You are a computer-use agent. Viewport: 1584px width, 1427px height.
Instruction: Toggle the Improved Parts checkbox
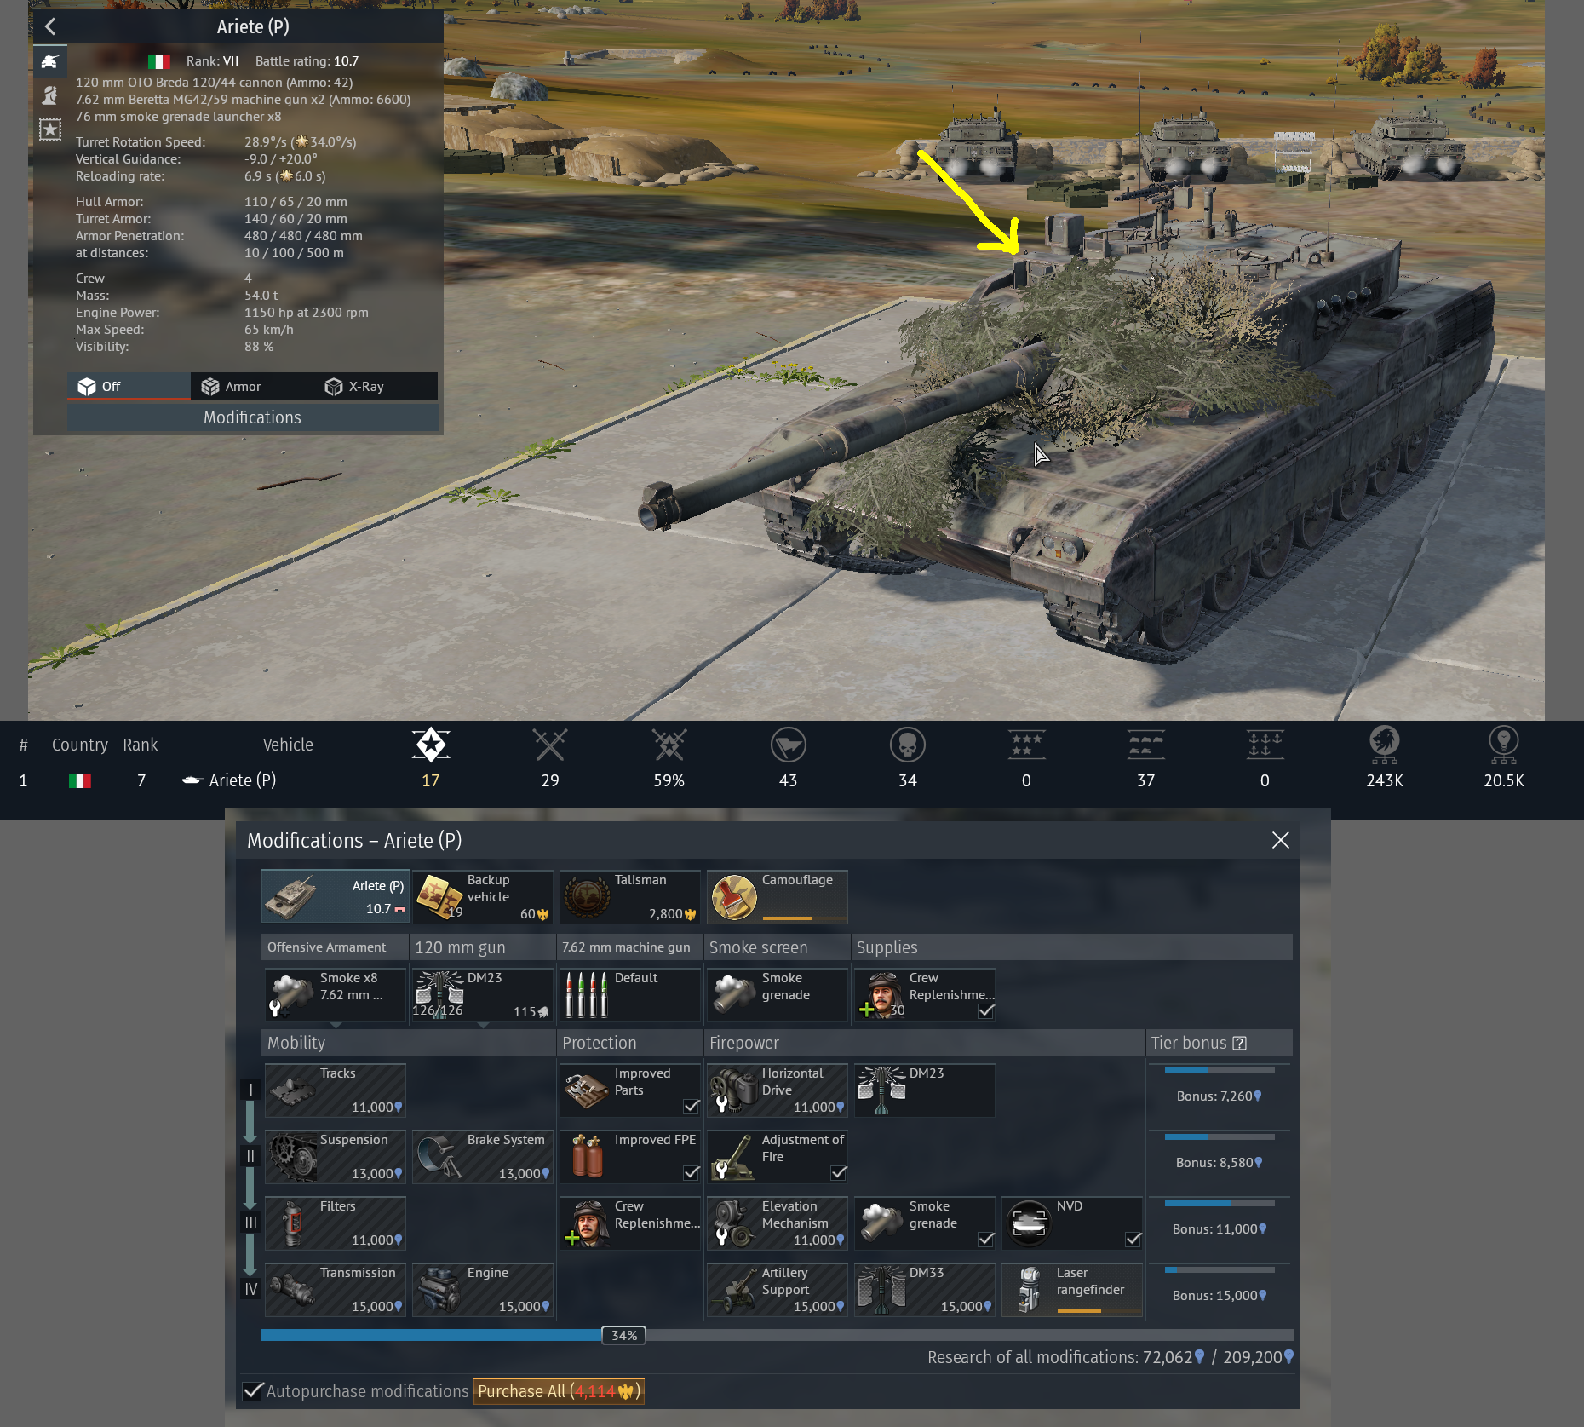692,1106
